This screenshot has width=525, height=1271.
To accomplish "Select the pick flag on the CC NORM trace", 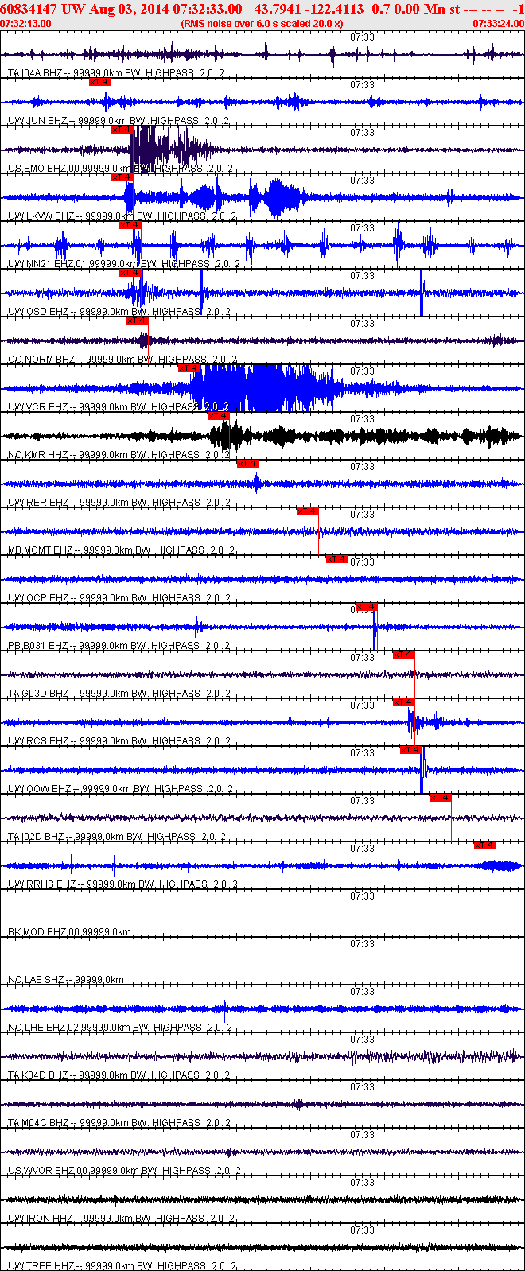I will pos(137,321).
